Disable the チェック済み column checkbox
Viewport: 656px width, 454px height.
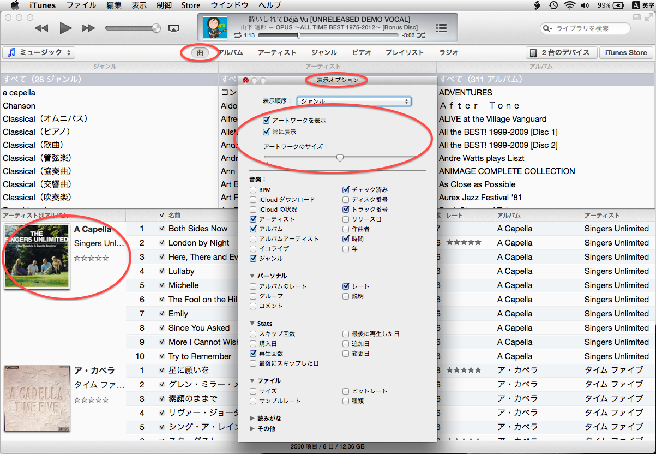[346, 190]
